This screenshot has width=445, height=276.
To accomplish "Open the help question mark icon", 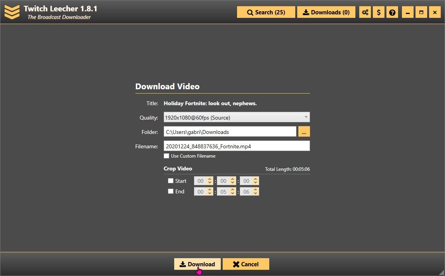I will tap(392, 12).
